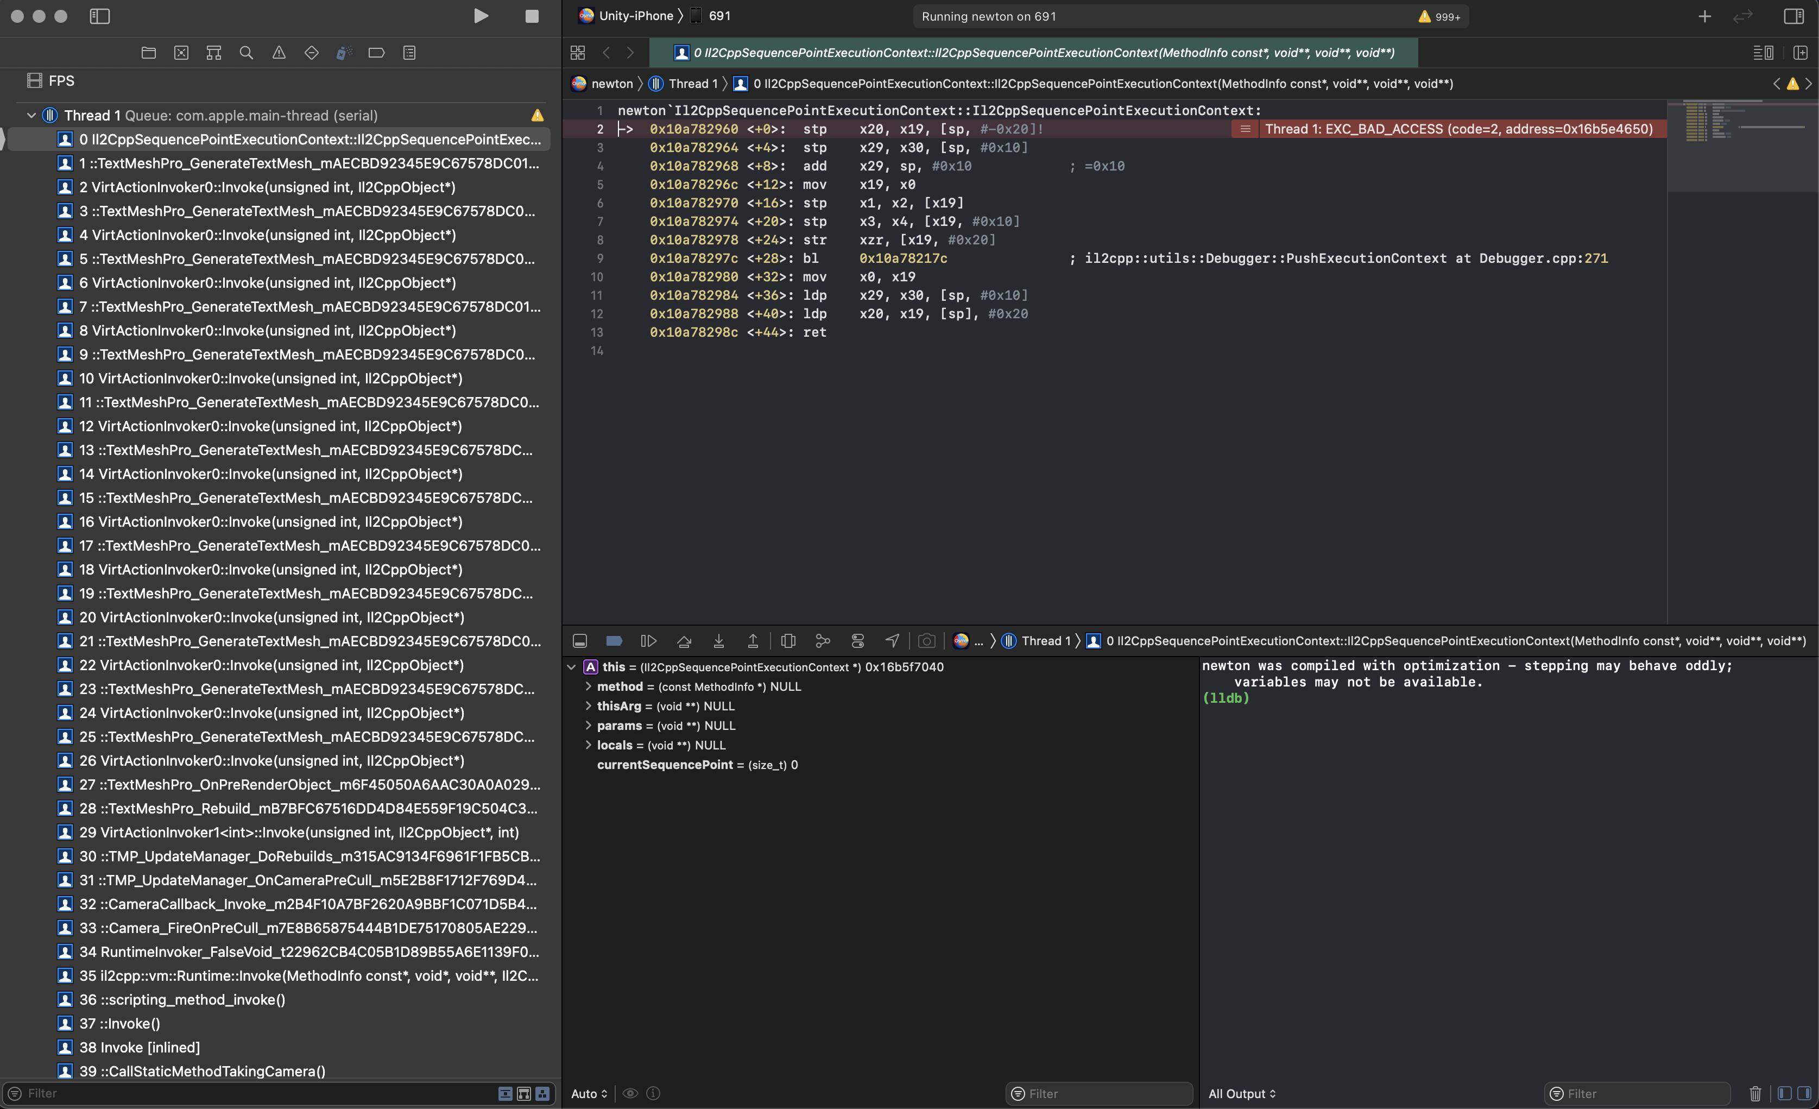Toggle the left navigator sidebar
The width and height of the screenshot is (1819, 1109).
tap(100, 16)
